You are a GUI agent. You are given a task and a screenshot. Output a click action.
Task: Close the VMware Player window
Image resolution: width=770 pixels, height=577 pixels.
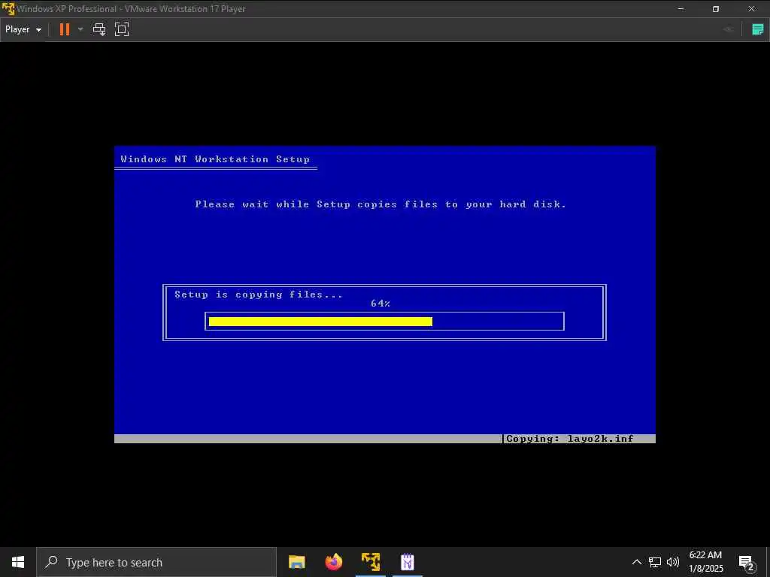[751, 9]
